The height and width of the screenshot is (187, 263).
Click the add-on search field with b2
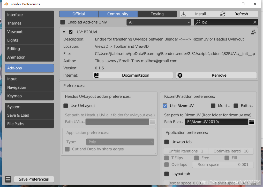pyautogui.click(x=226, y=22)
